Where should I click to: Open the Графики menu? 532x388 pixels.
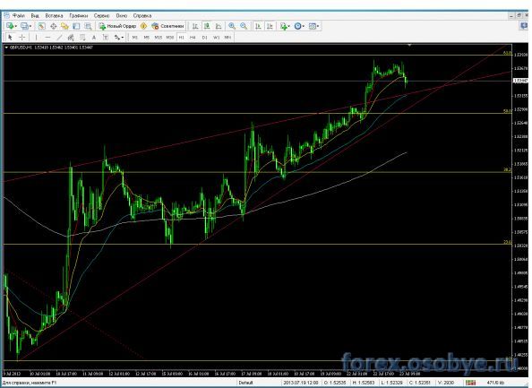point(79,15)
